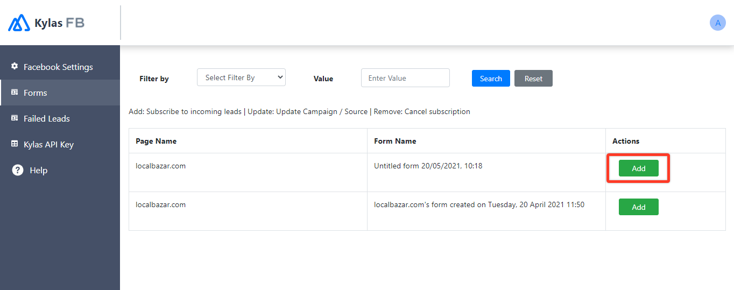Click the Page Name column header

[156, 141]
